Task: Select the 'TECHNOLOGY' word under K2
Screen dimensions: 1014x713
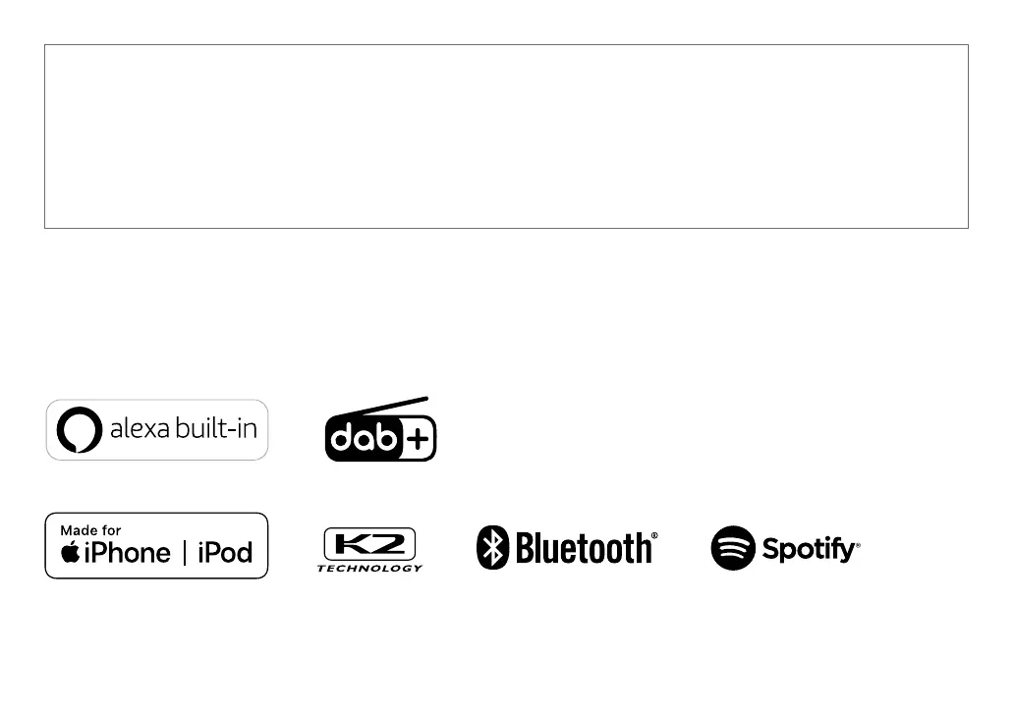Action: [369, 569]
